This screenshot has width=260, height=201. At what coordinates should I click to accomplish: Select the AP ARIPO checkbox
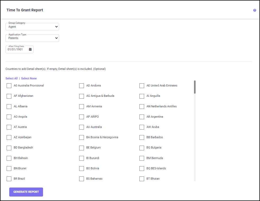point(82,117)
